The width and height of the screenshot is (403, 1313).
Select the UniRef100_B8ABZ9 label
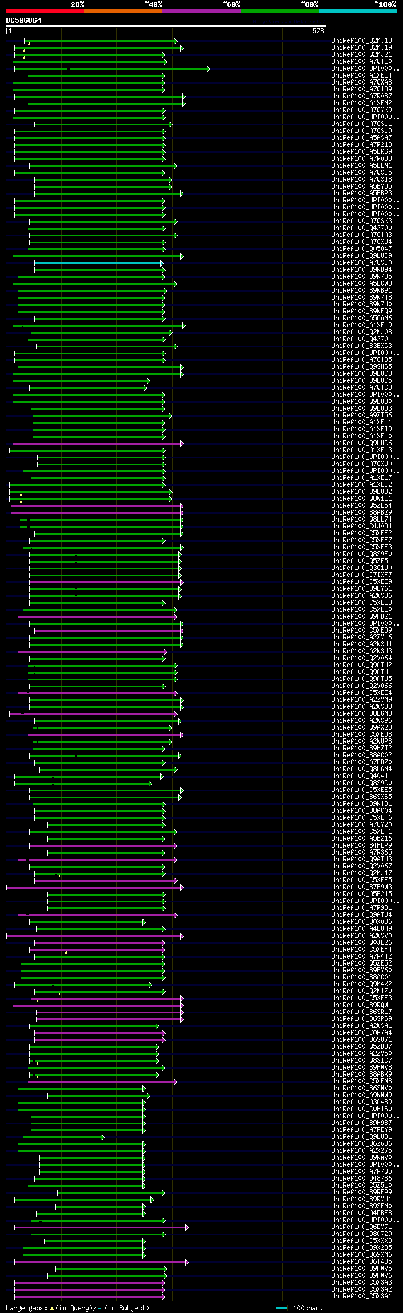pyautogui.click(x=361, y=513)
